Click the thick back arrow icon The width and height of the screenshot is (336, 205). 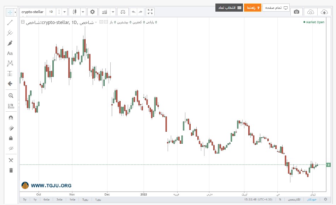(x=10, y=83)
